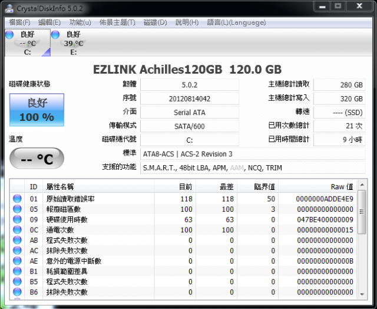Maximize the CrystalDiskInfo window
The width and height of the screenshot is (377, 309).
pos(338,6)
